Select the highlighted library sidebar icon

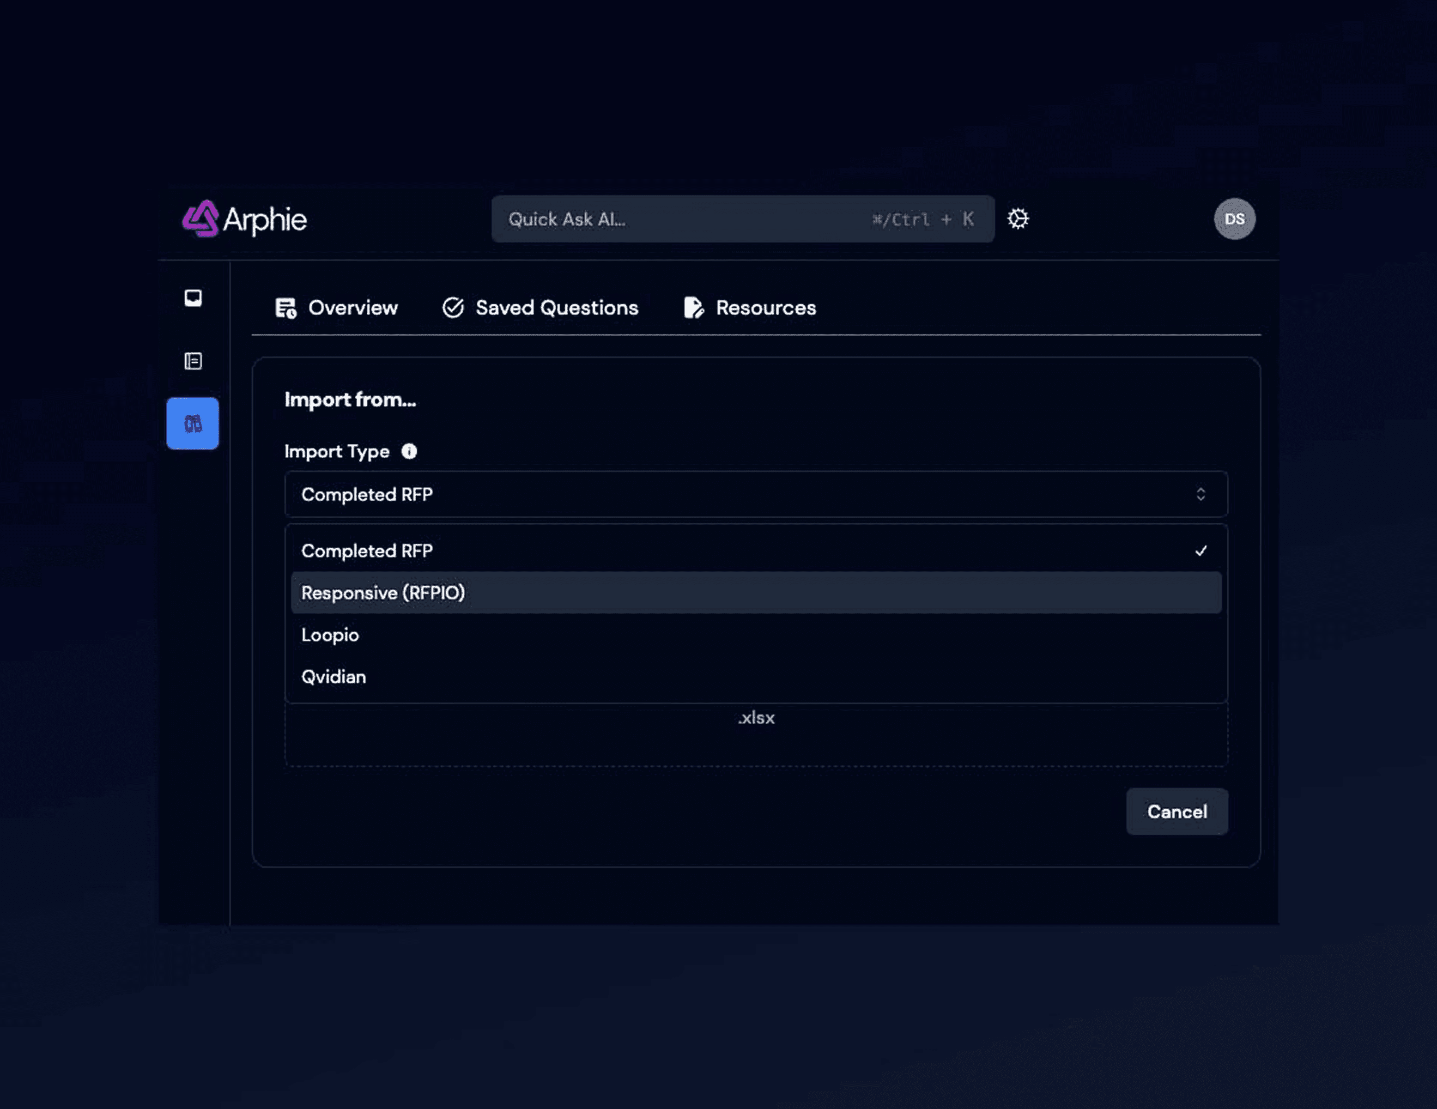[x=193, y=424]
